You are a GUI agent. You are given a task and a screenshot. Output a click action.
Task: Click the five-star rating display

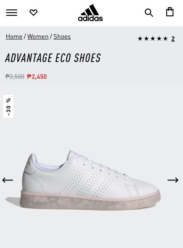(153, 38)
